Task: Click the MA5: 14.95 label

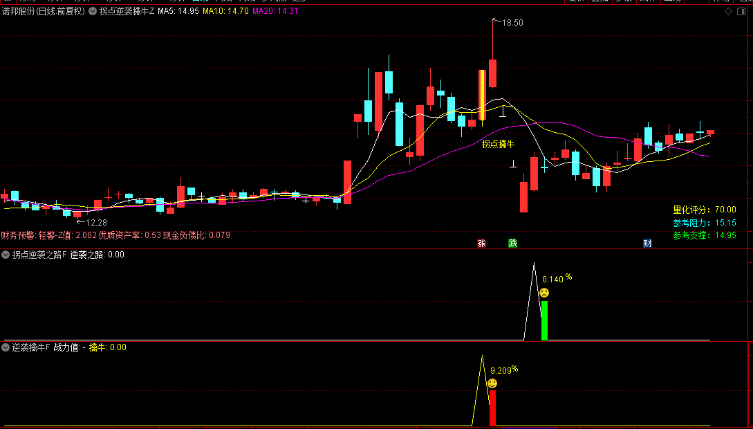Action: click(178, 11)
